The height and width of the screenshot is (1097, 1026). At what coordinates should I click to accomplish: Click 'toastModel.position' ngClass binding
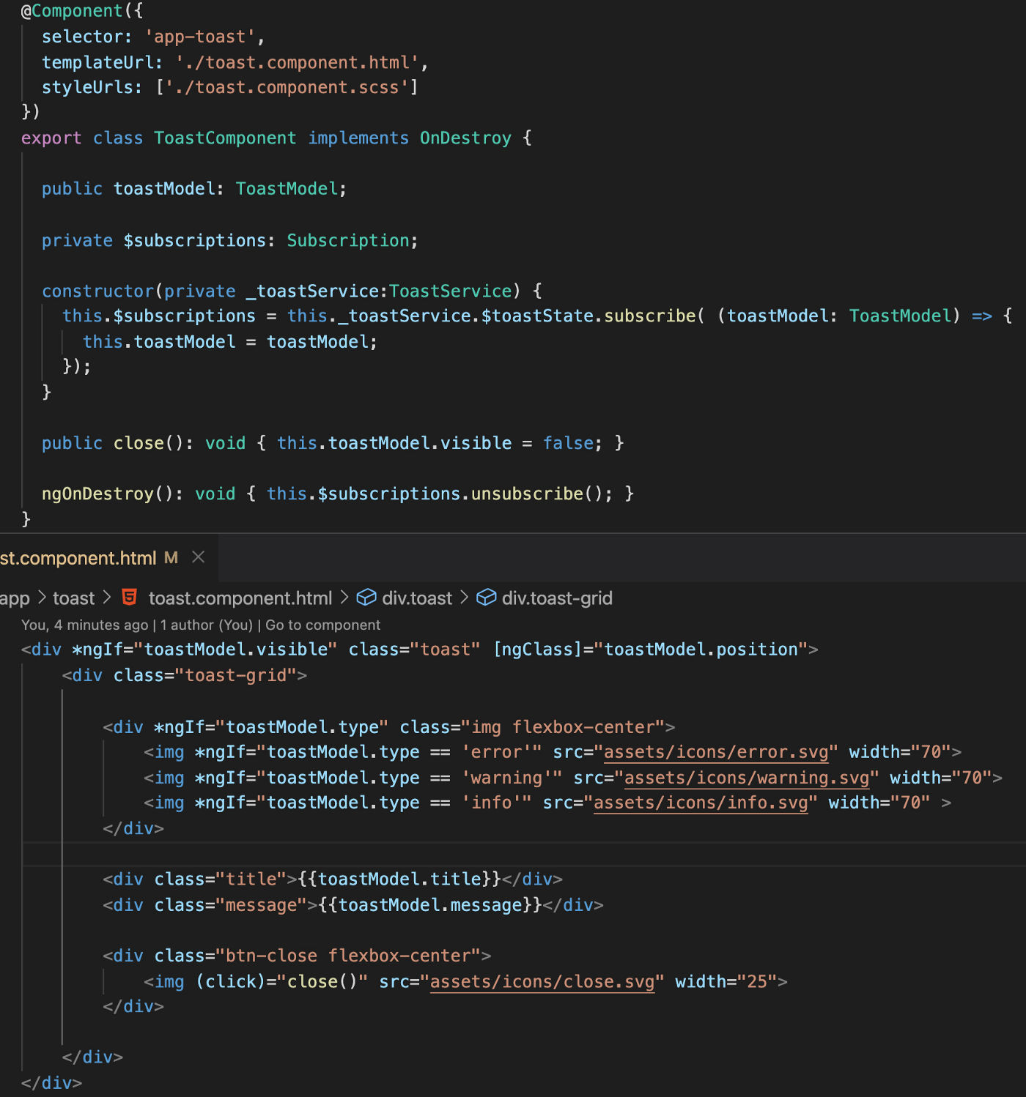[x=701, y=650]
